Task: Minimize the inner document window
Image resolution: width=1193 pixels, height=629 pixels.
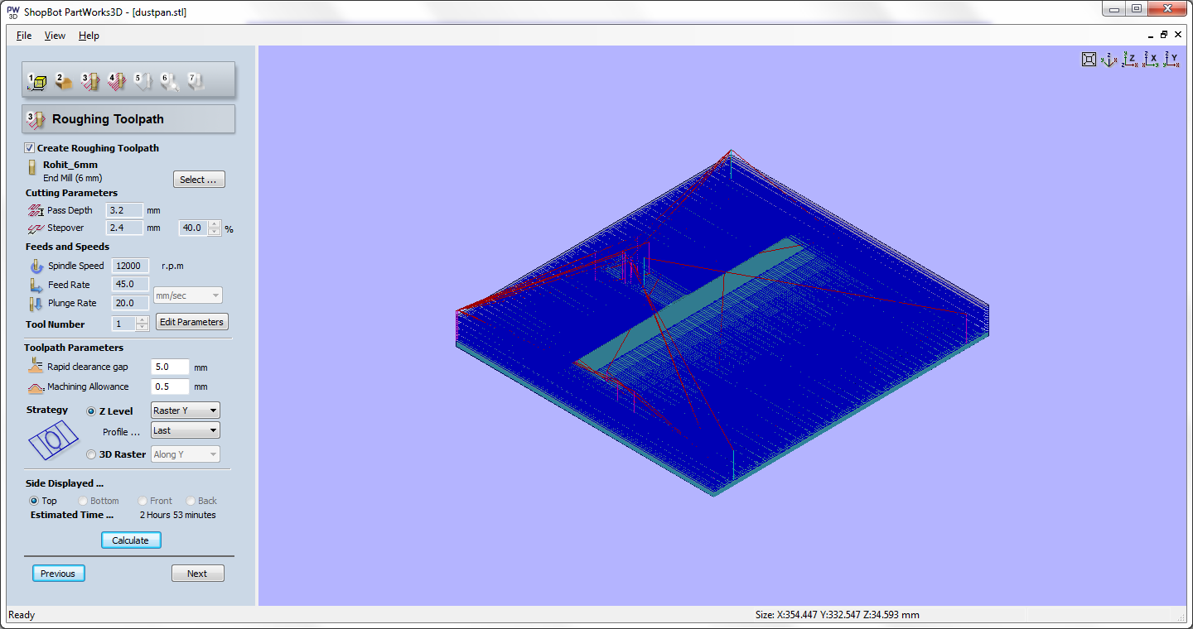Action: tap(1151, 36)
